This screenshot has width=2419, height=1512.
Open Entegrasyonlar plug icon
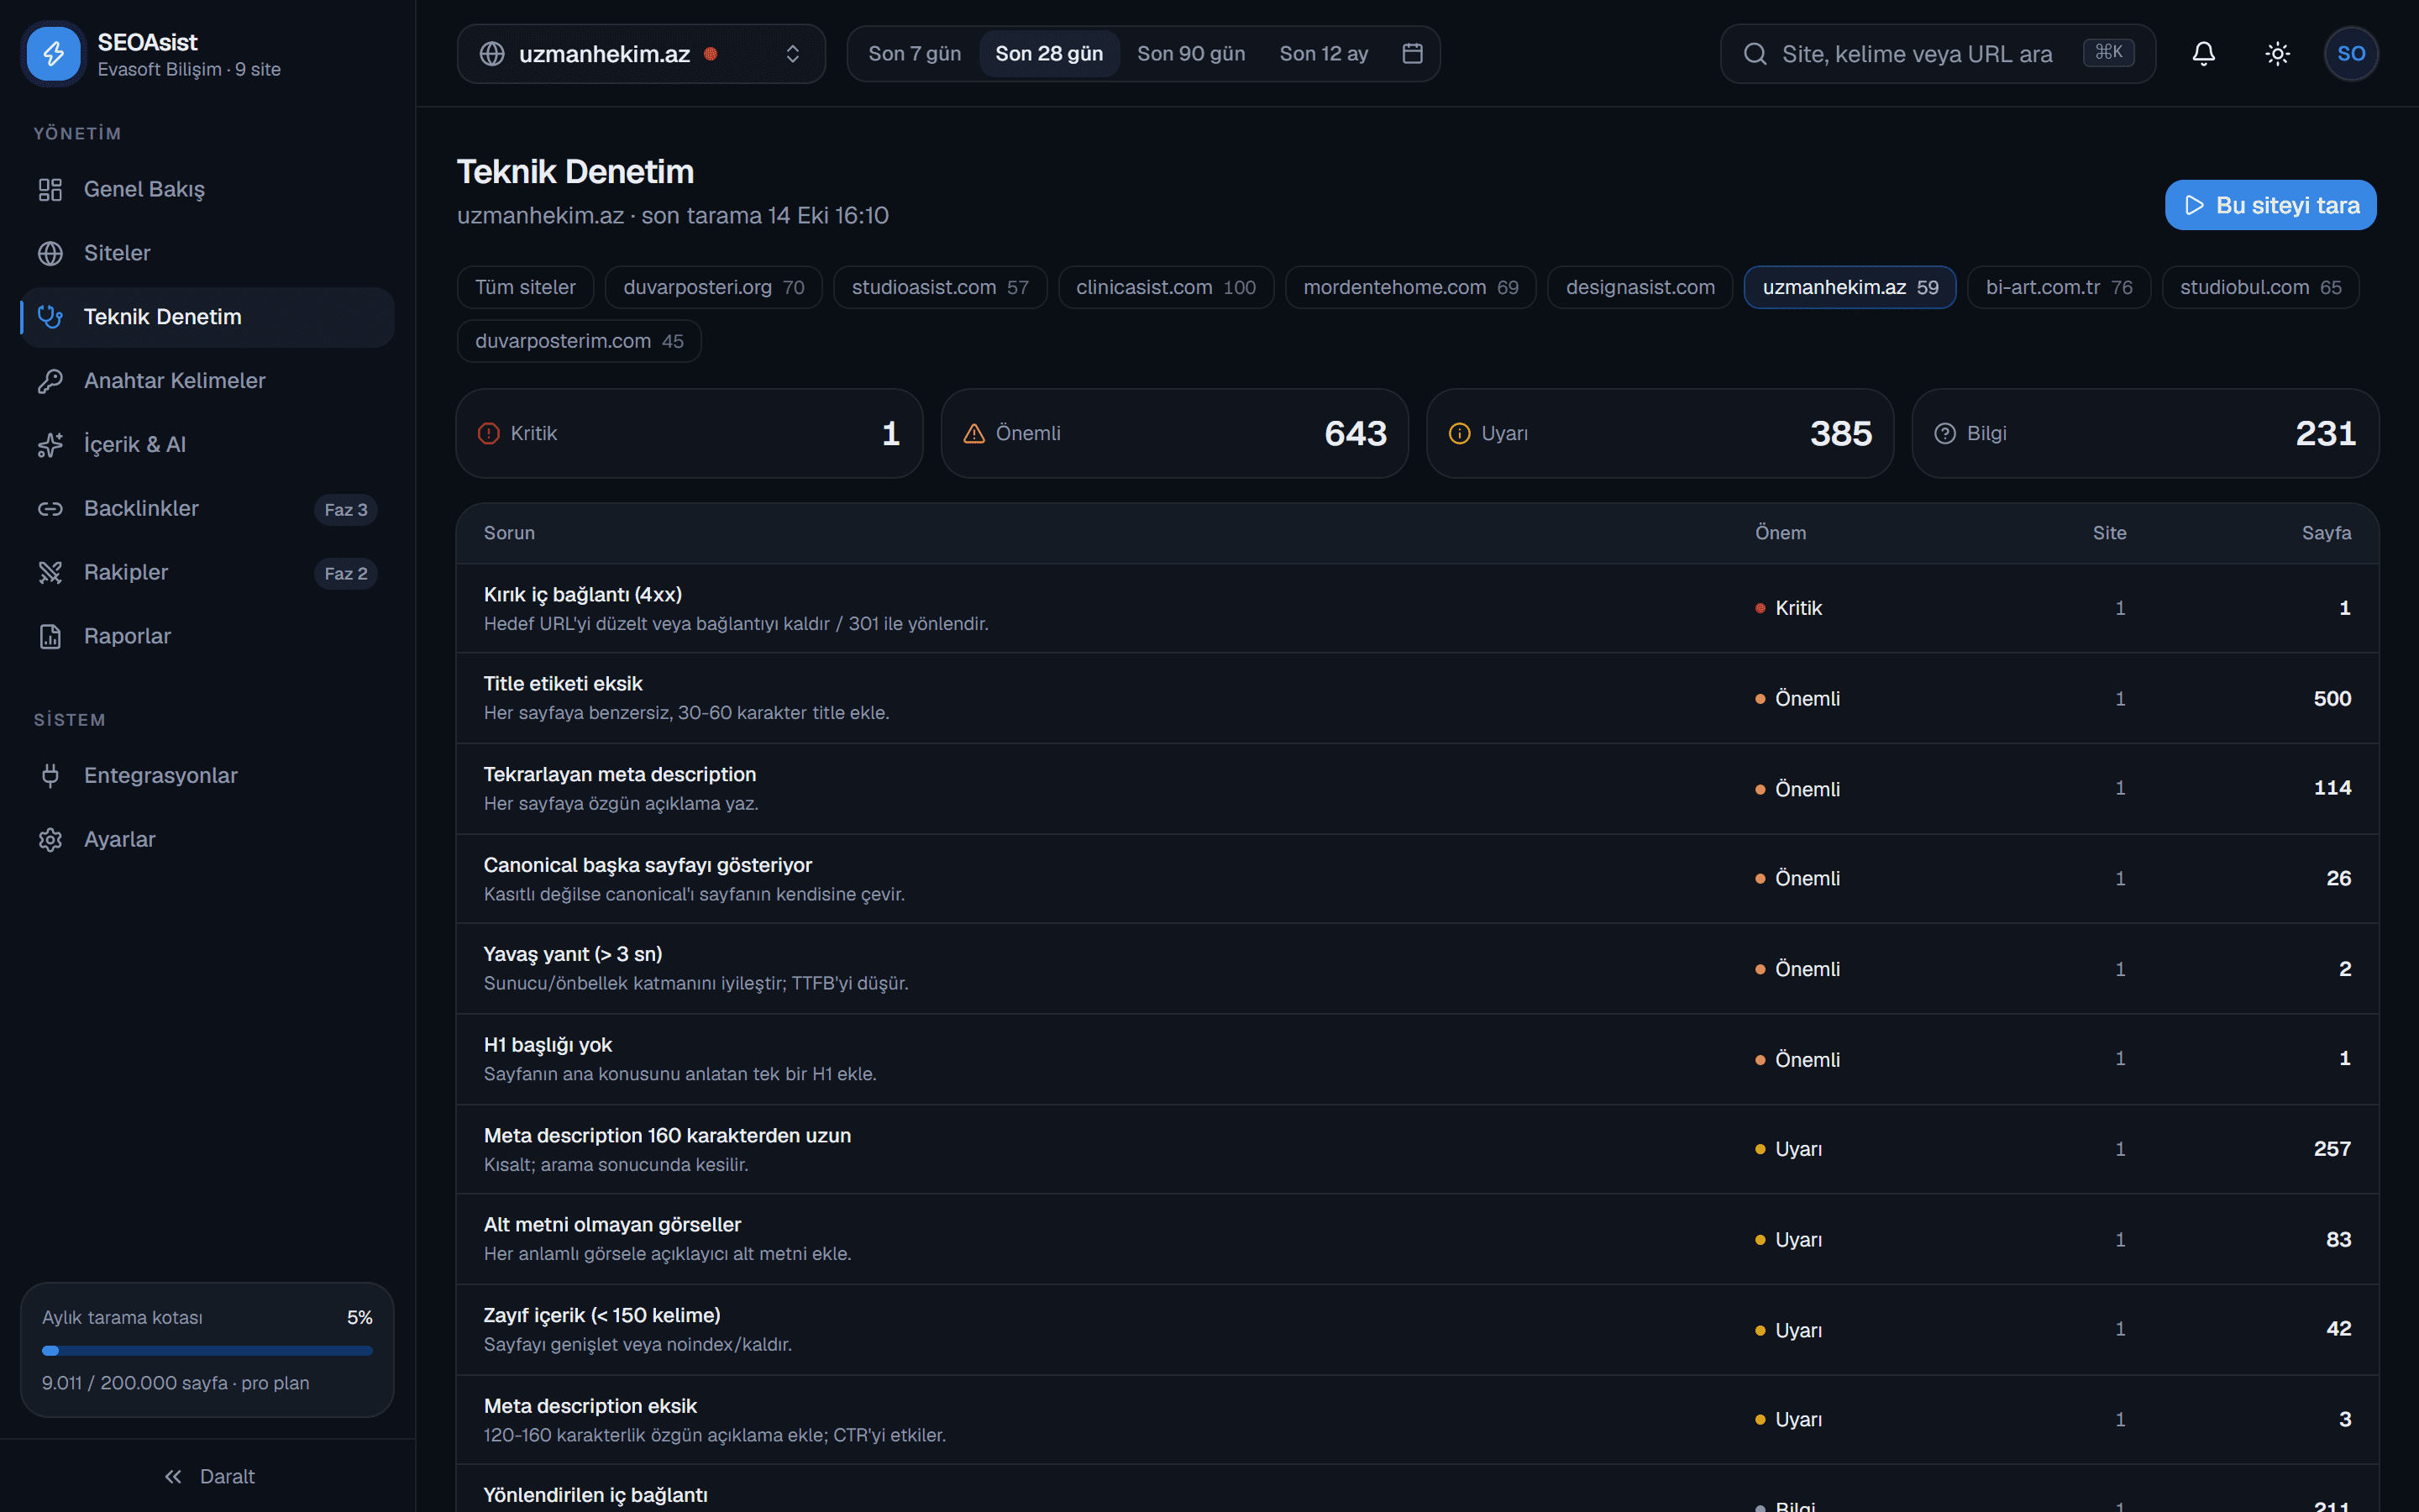click(50, 776)
